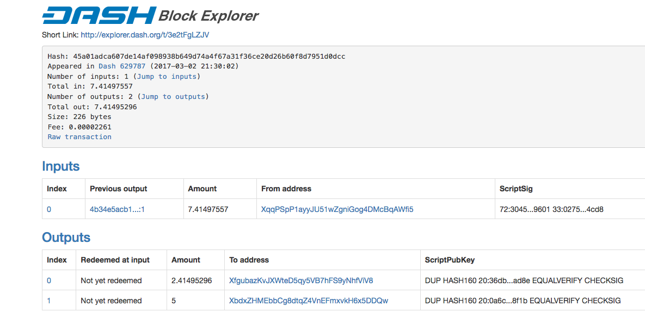Viewport: 645px width, 318px height.
Task: Open the Raw transaction link
Action: (x=79, y=137)
